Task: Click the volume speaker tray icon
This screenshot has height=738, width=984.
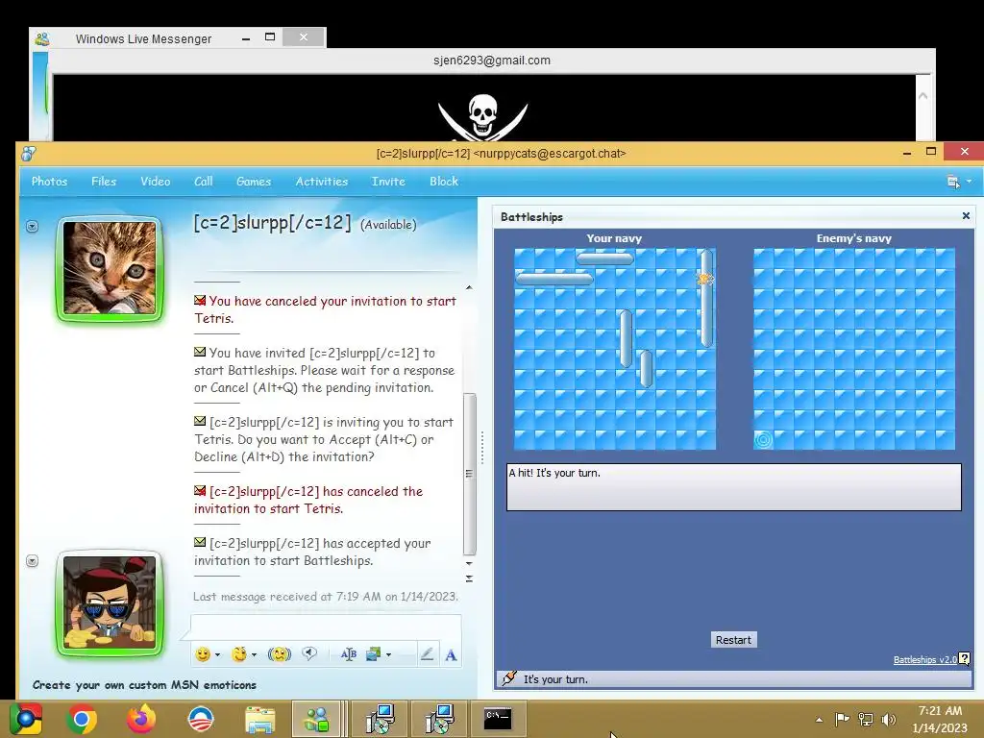Action: 888,719
